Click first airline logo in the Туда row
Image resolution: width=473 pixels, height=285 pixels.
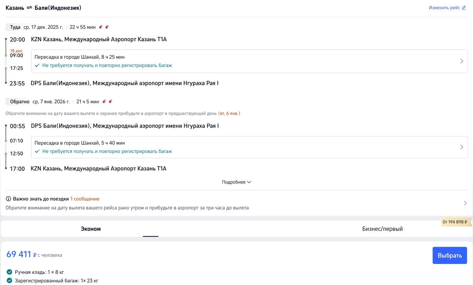pyautogui.click(x=101, y=27)
